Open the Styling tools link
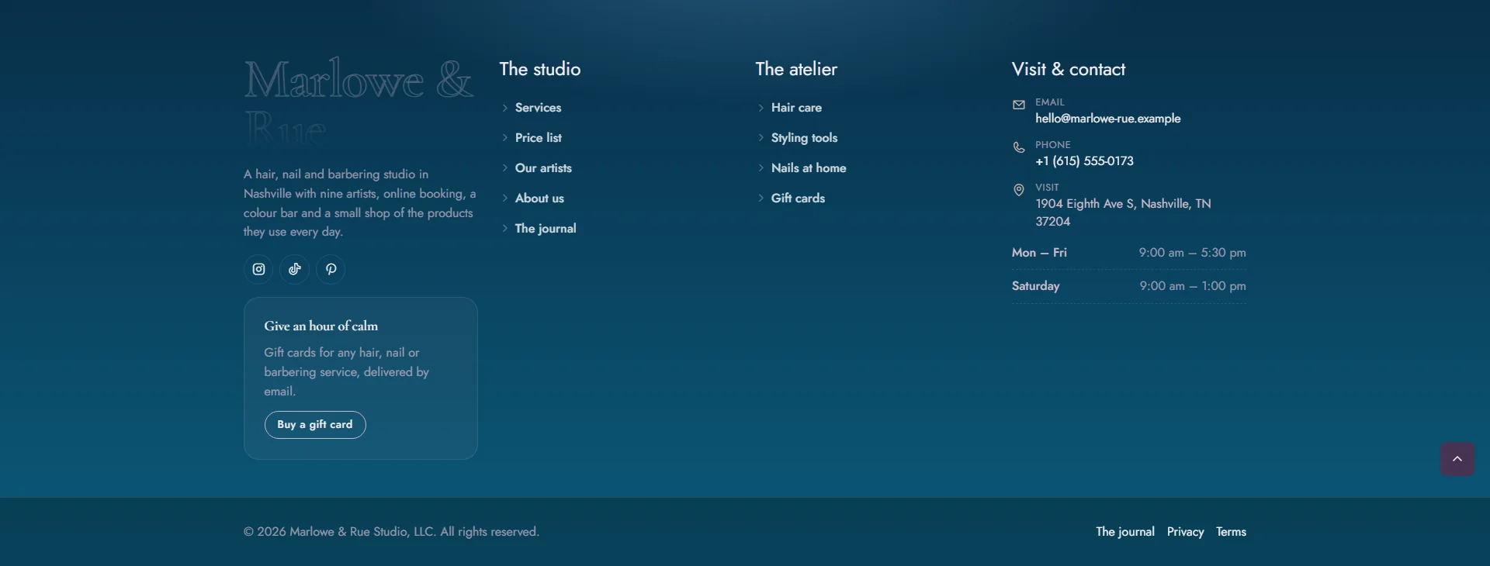 804,138
